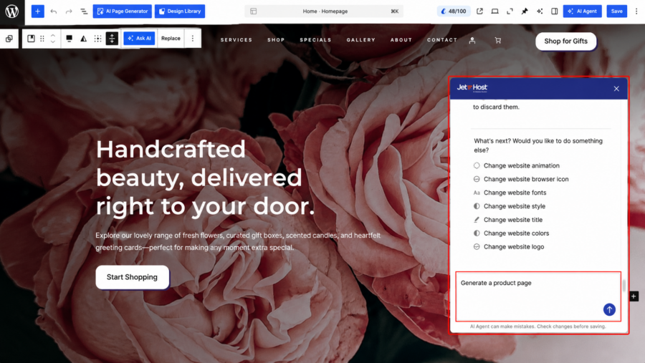645x363 pixels.
Task: Select the Explore our lovely range paragraph
Action: point(238,241)
